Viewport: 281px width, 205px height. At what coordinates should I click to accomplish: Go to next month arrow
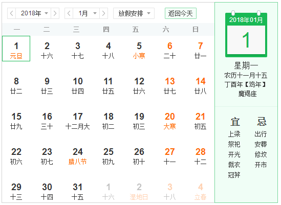(103, 13)
